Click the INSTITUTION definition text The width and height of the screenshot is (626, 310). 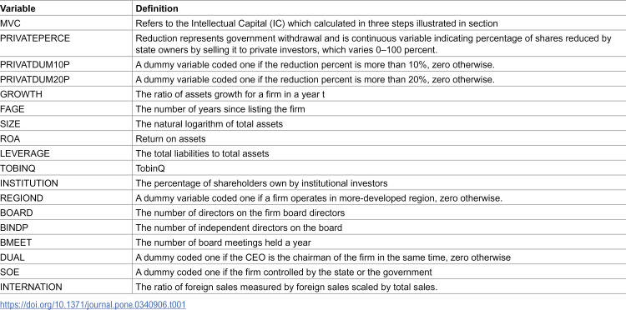click(x=261, y=183)
